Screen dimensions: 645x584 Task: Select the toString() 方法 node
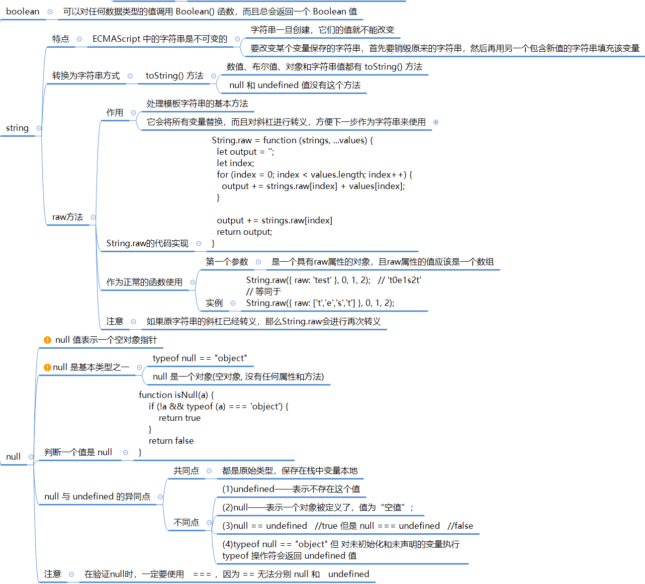[175, 76]
